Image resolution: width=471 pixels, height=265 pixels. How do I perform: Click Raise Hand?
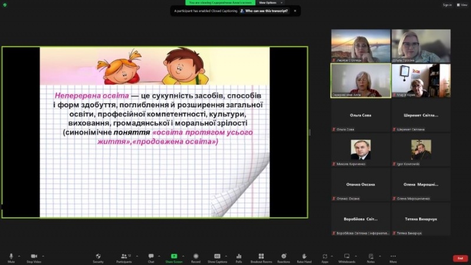tap(304, 257)
